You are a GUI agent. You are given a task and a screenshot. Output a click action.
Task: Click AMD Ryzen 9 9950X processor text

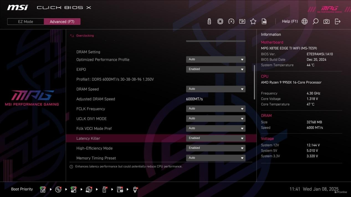coord(291,82)
